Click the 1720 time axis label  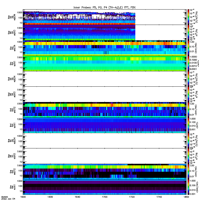(x=132, y=197)
